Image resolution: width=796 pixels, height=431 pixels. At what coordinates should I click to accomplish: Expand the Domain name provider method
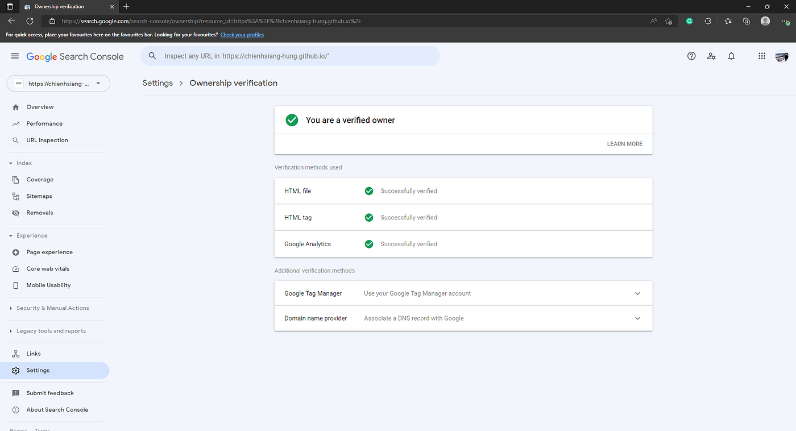tap(463, 318)
